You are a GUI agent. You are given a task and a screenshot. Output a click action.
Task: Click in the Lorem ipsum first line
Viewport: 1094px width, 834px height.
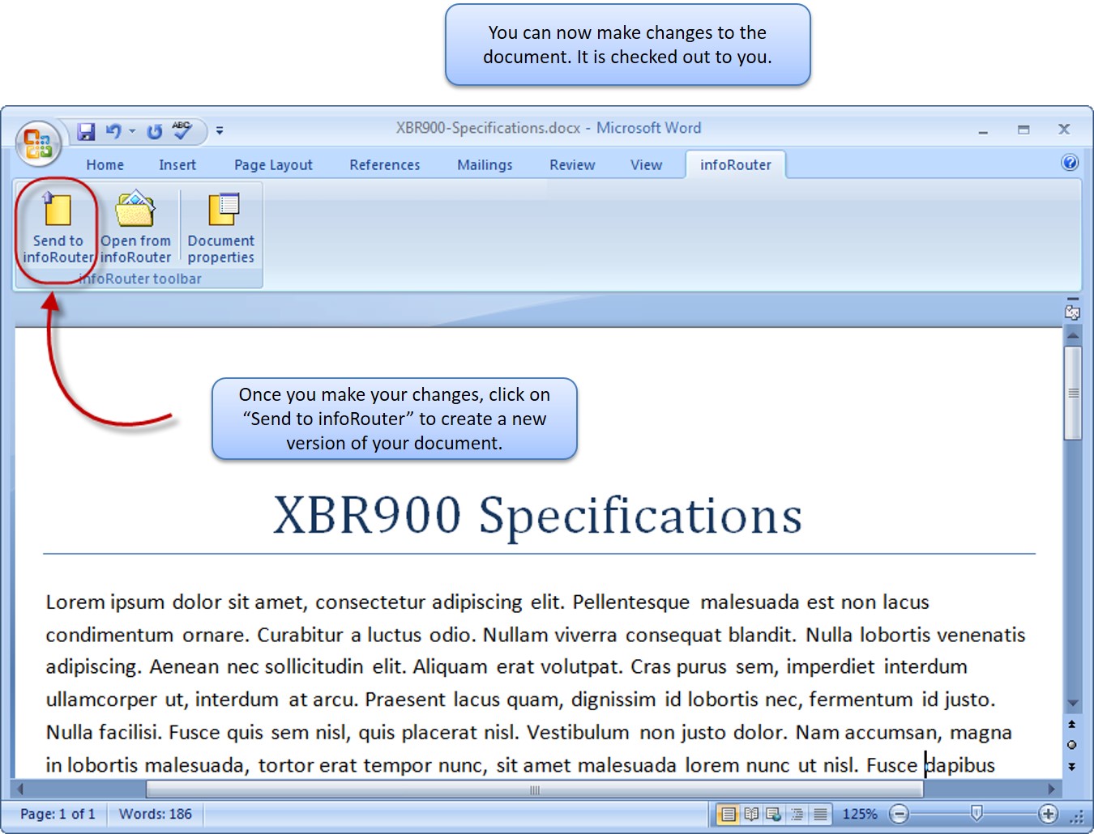coord(487,602)
